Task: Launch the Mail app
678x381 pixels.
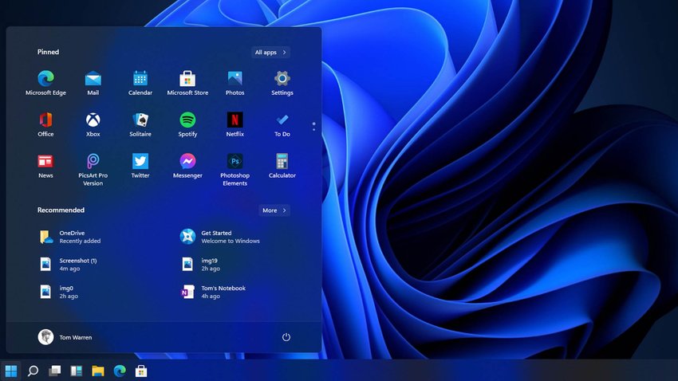Action: coord(93,83)
